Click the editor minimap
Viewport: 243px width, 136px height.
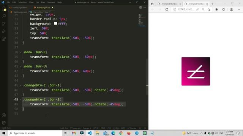pyautogui.click(x=142, y=20)
